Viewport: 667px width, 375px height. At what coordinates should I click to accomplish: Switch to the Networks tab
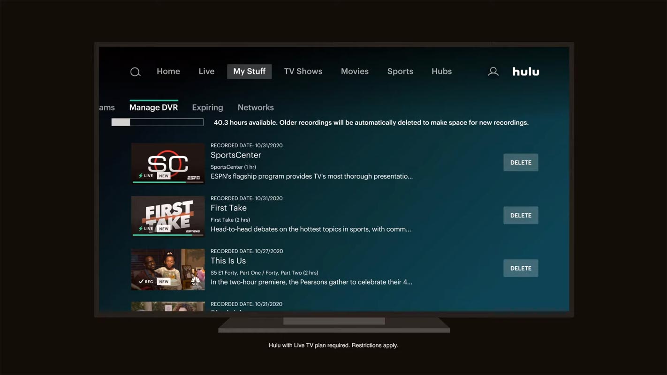(x=256, y=107)
